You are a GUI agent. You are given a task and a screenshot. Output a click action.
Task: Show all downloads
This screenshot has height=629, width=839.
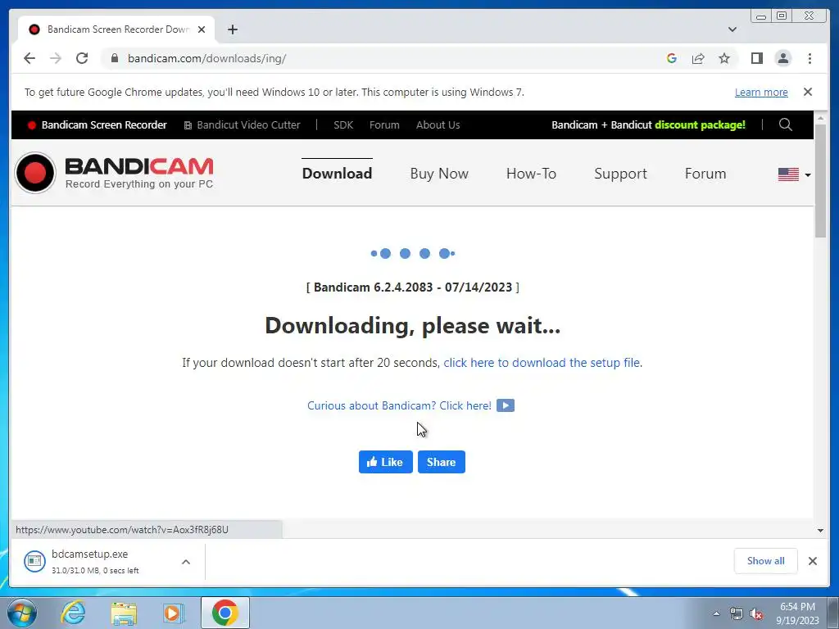click(766, 560)
